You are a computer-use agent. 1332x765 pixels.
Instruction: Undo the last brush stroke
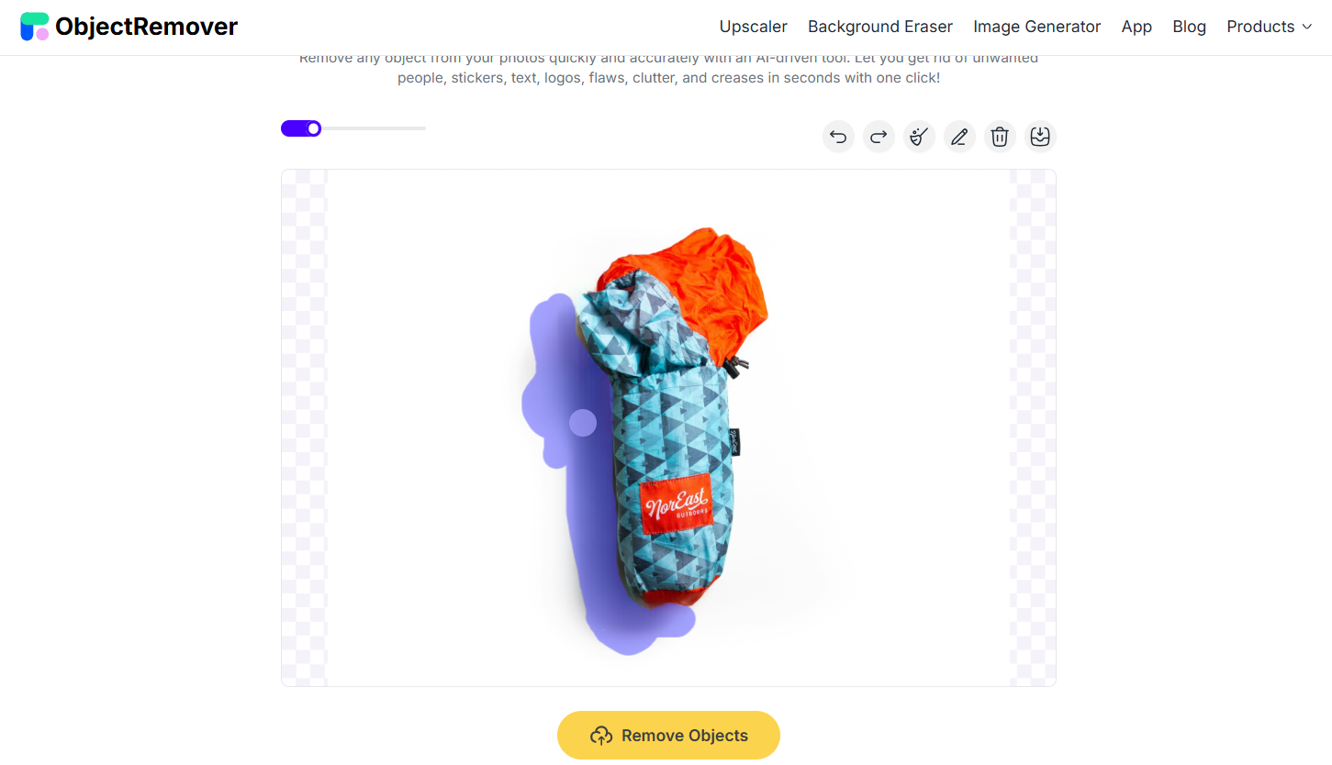tap(838, 137)
